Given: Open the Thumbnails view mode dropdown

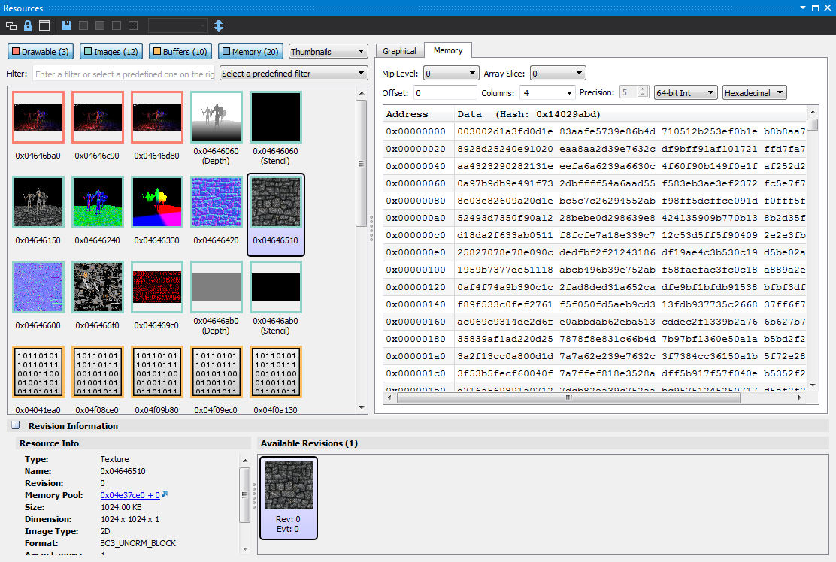Looking at the screenshot, I should pos(327,52).
